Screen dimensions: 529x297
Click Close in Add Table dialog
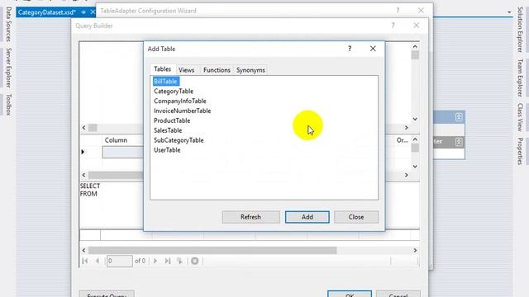point(356,217)
